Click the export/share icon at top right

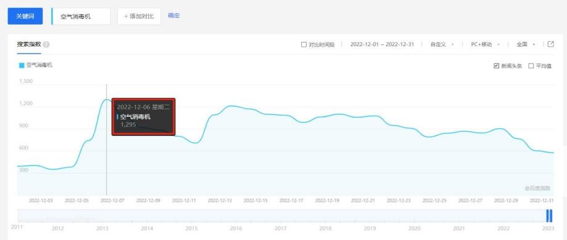(551, 44)
